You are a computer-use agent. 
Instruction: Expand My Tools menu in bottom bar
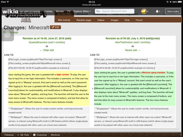tap(23, 135)
